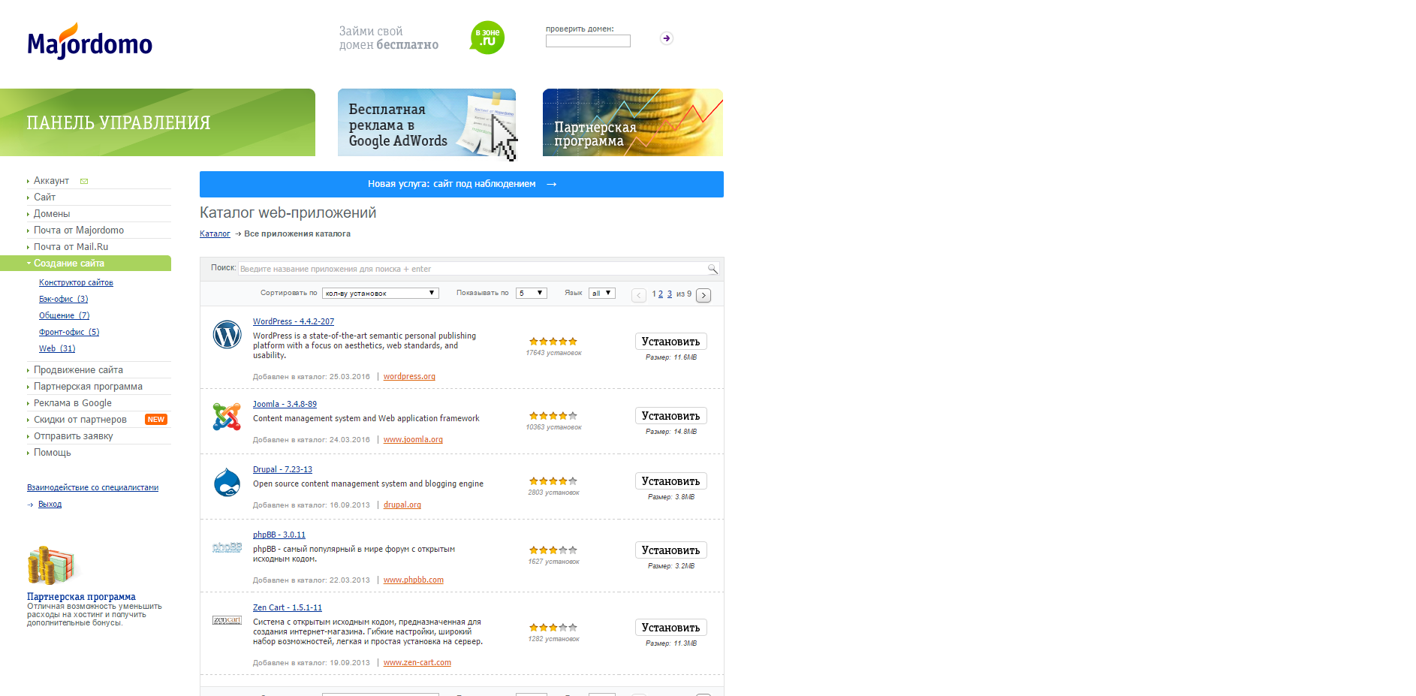Screen dimensions: 1416x696
Task: Install phpBB with 'Установить' button
Action: tap(671, 550)
